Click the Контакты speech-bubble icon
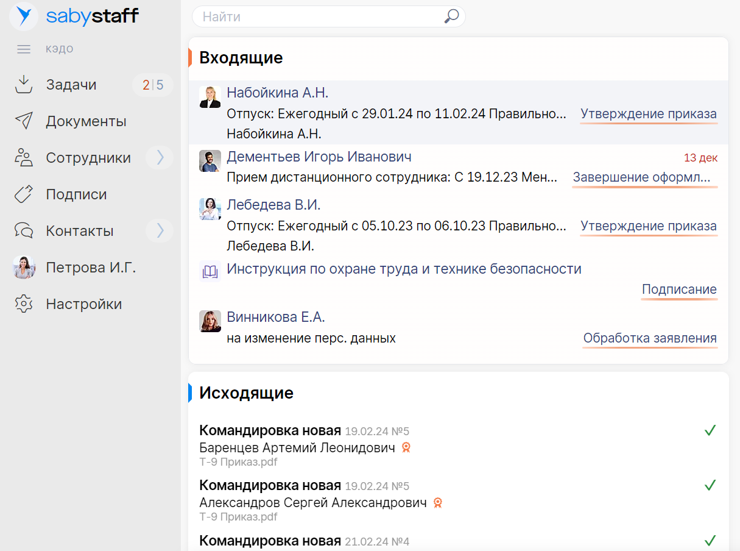 [x=23, y=230]
